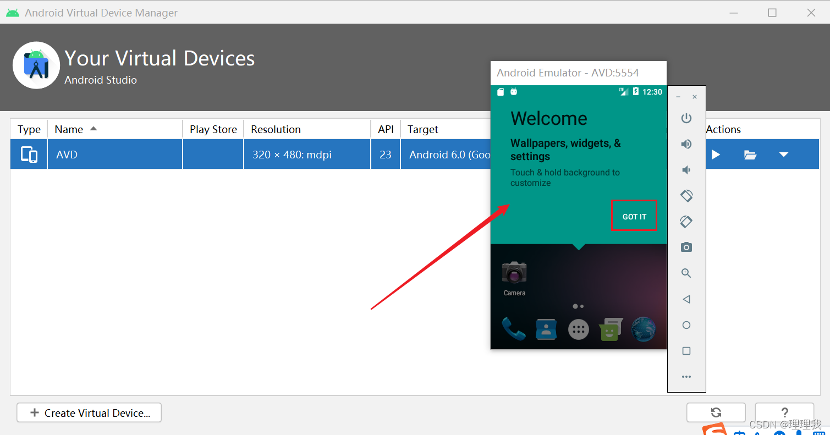Sort by the Name column header
Screen dimensions: 830x435
click(115, 129)
